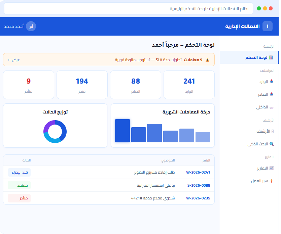Open transaction W-2026-0241 link
The image size is (281, 234).
[x=198, y=172]
